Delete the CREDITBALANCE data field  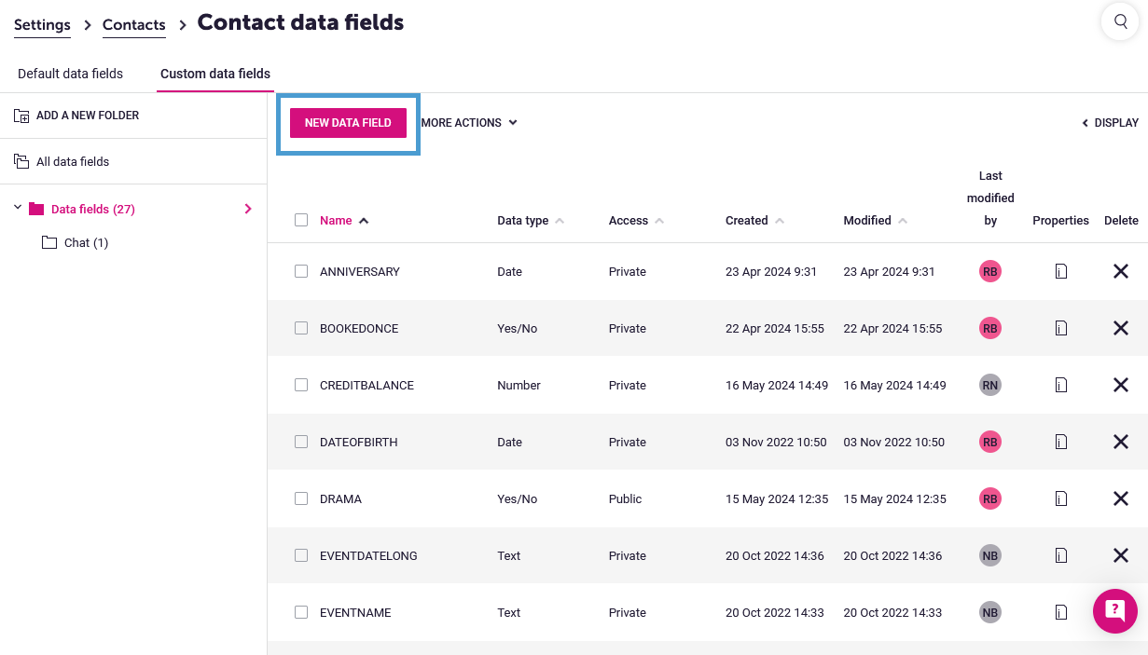[x=1120, y=385]
